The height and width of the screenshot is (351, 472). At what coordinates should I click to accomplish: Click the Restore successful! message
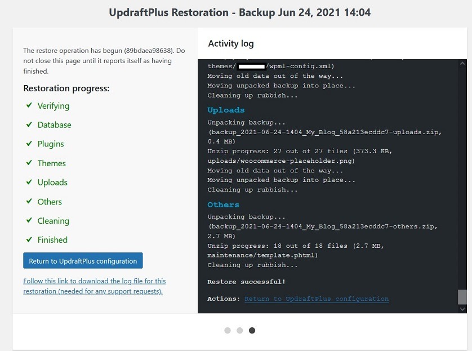246,282
